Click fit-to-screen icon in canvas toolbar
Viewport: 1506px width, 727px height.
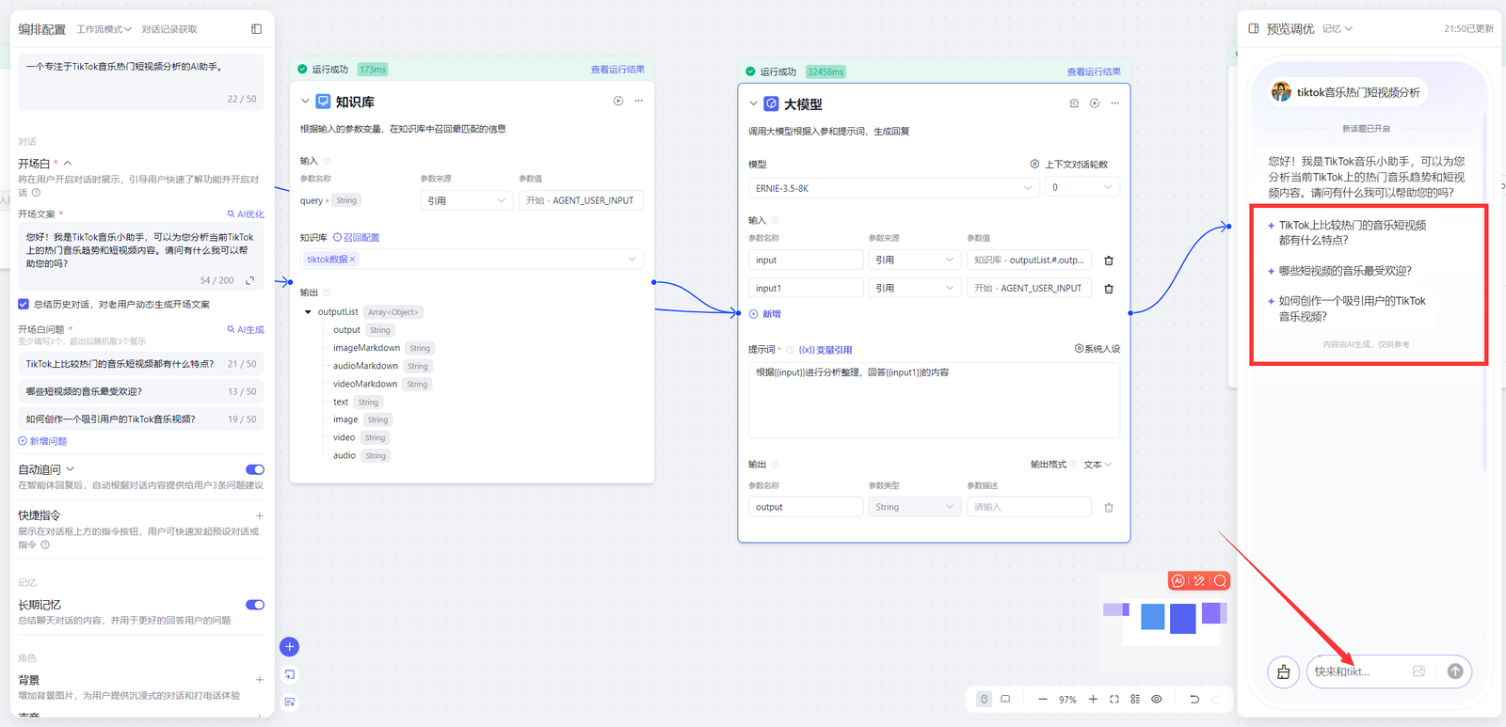click(1114, 699)
